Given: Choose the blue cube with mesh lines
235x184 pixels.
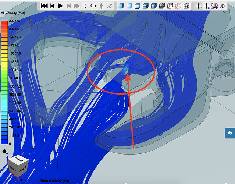Looking at the screenshot, I should pos(146,6).
